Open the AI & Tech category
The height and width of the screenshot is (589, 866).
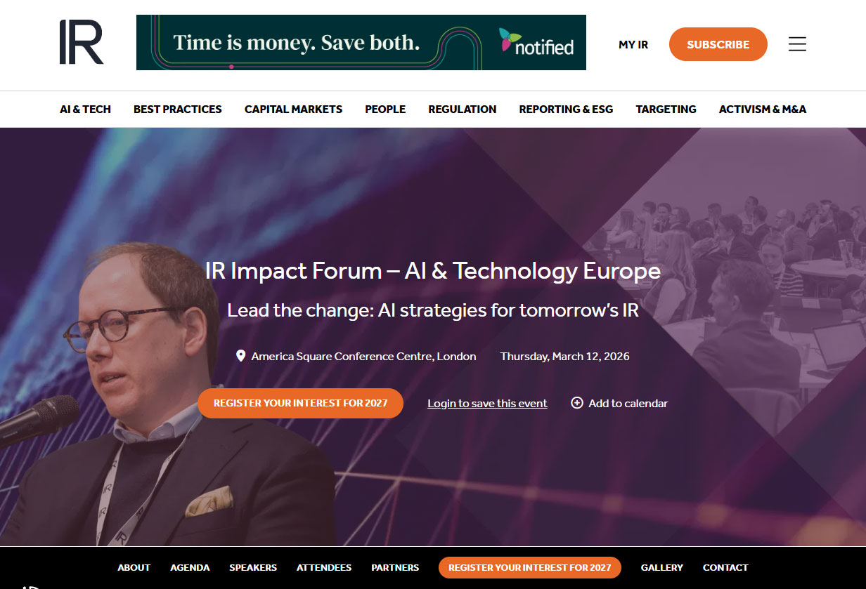click(x=86, y=109)
